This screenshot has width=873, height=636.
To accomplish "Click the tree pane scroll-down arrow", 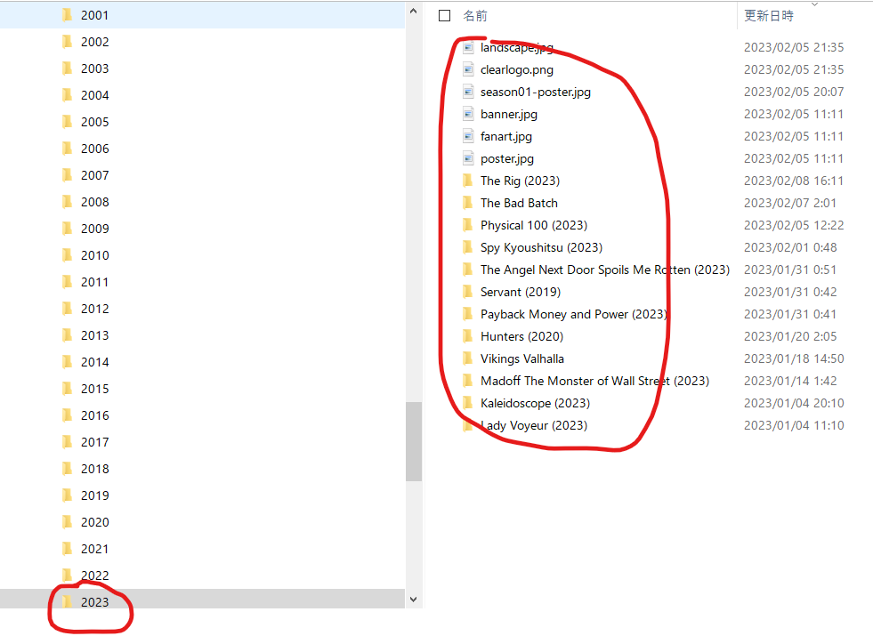I will point(413,600).
